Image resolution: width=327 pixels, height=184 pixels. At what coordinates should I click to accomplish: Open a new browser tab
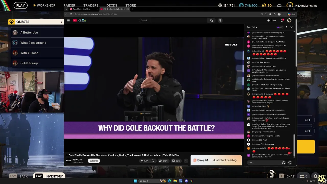click(133, 9)
